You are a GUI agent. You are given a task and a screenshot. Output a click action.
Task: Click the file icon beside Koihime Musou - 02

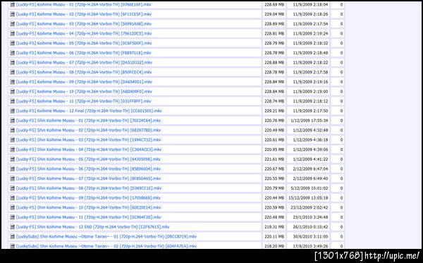point(13,14)
